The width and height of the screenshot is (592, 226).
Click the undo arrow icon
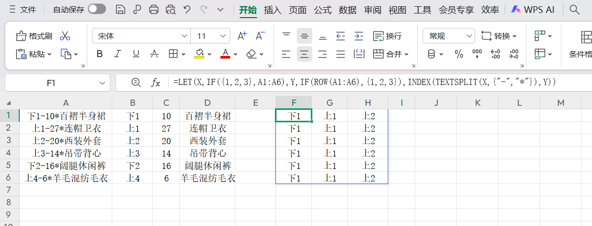pos(187,9)
